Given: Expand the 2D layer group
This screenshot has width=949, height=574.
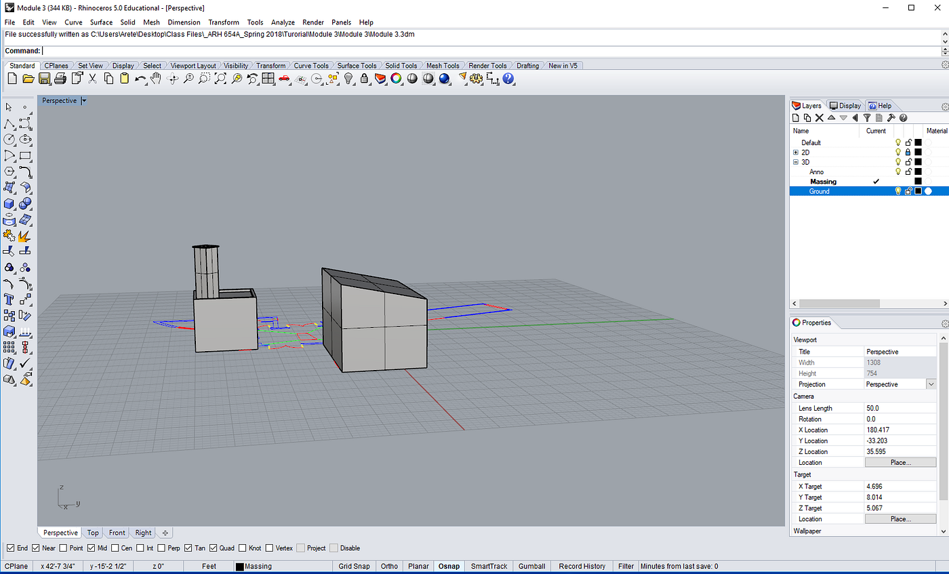Looking at the screenshot, I should (x=796, y=152).
